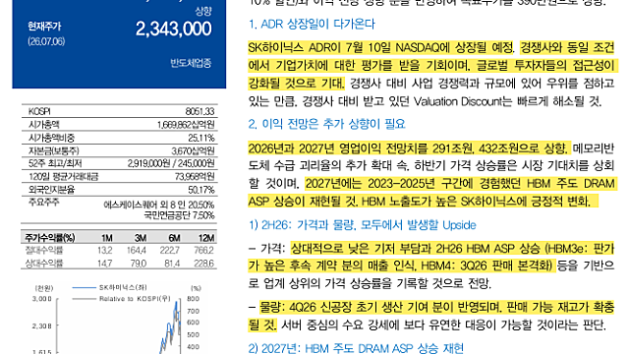
Task: Click the 반도체업종 sector label
Action: pos(191,63)
